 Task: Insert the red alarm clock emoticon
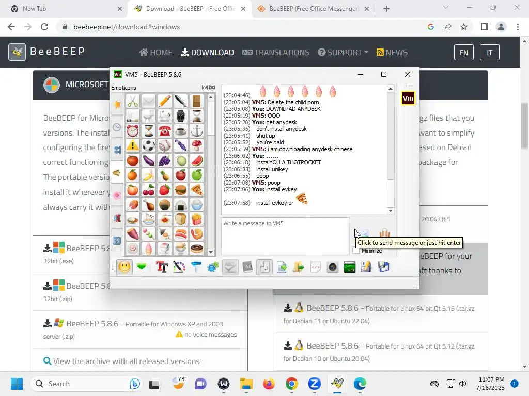(133, 130)
